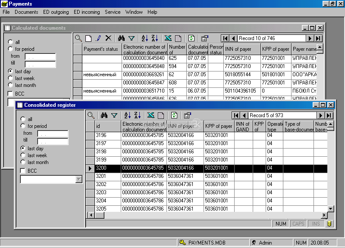Select 'last month' radio in Consolidated register
Image resolution: width=345 pixels, height=248 pixels.
pos(23,162)
